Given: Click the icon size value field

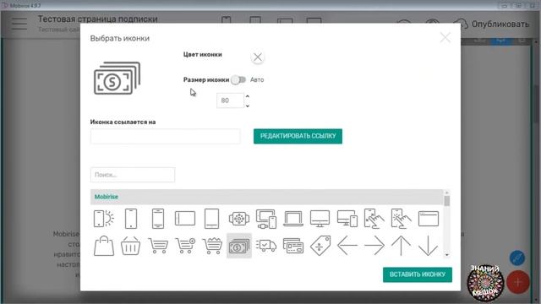Looking at the screenshot, I should [230, 100].
